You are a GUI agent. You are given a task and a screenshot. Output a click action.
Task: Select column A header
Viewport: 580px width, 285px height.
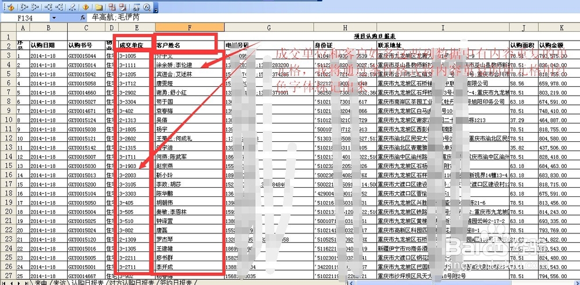(x=23, y=27)
